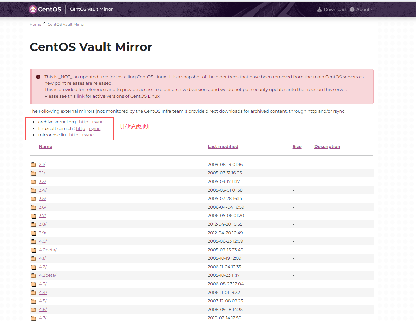Open the 3.1/ directory link
Viewport: 416px width, 322px height.
pos(42,173)
